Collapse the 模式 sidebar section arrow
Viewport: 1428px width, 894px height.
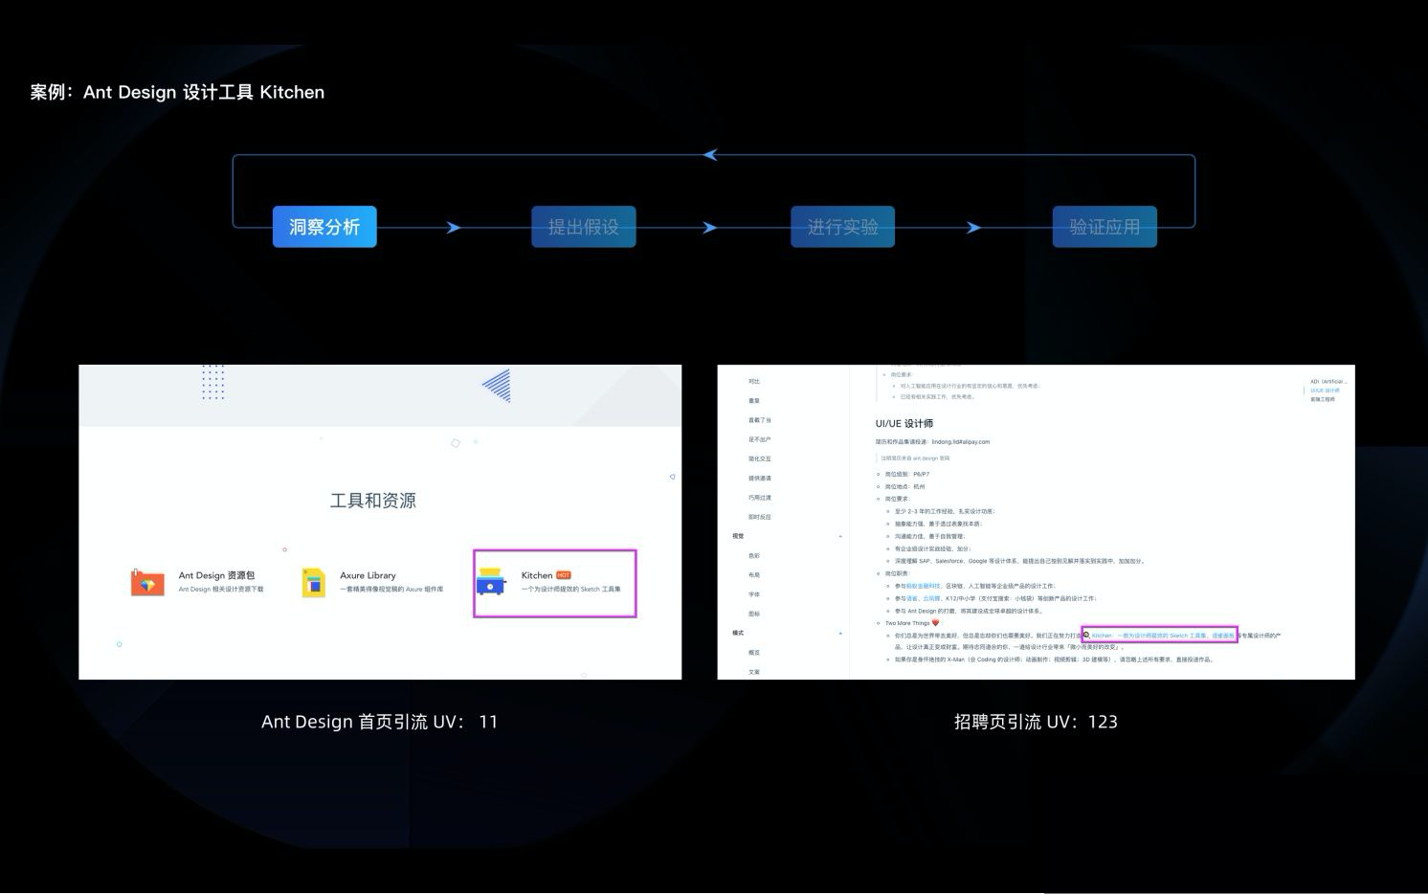click(x=840, y=633)
